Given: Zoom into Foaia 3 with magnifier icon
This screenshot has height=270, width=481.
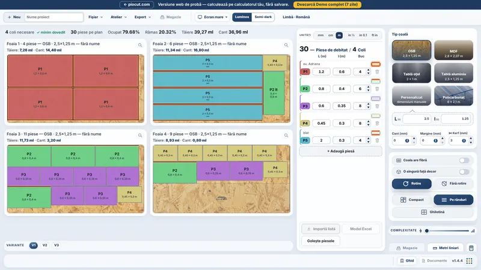Looking at the screenshot, I should click(x=140, y=136).
